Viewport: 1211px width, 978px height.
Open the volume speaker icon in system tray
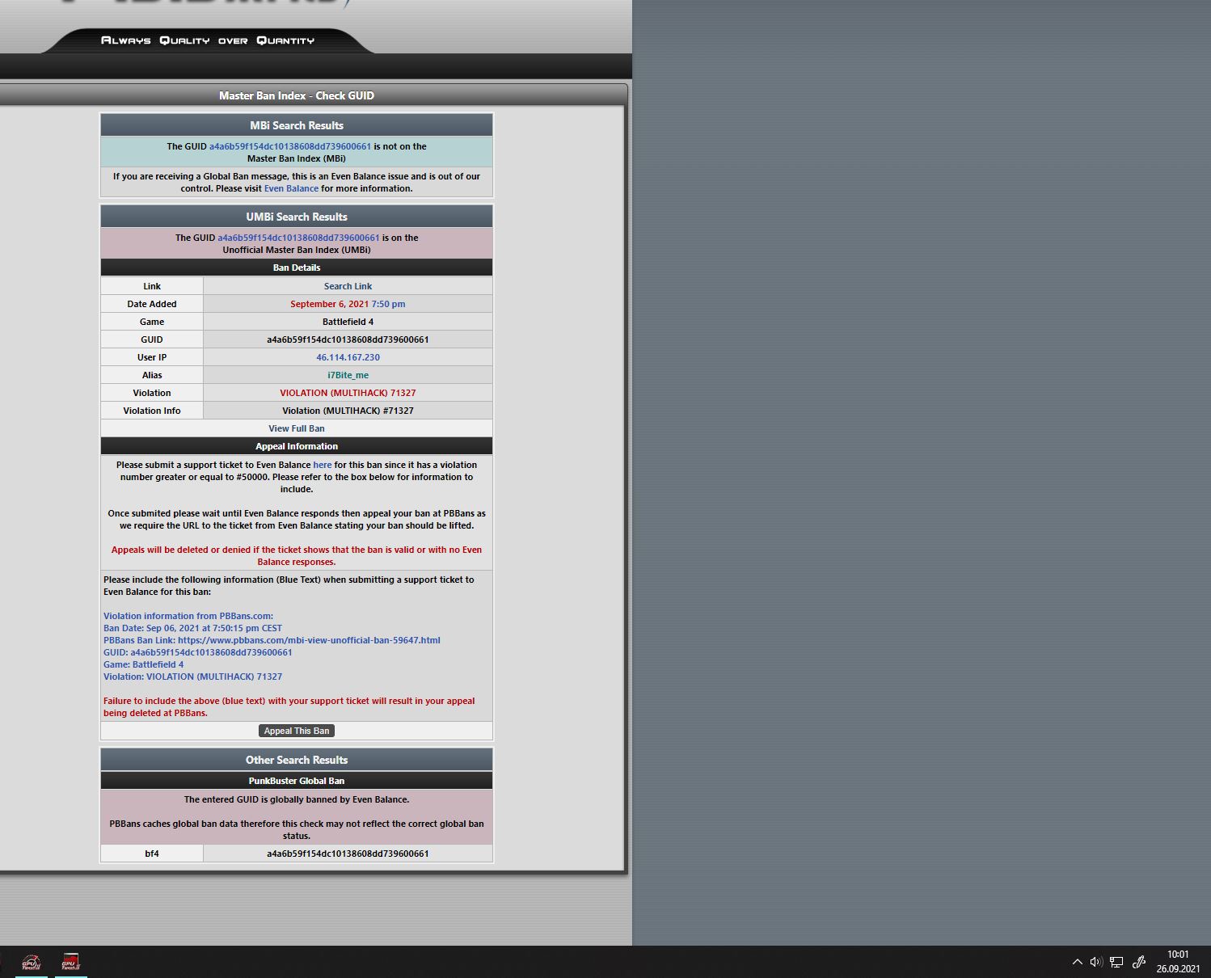click(x=1096, y=962)
